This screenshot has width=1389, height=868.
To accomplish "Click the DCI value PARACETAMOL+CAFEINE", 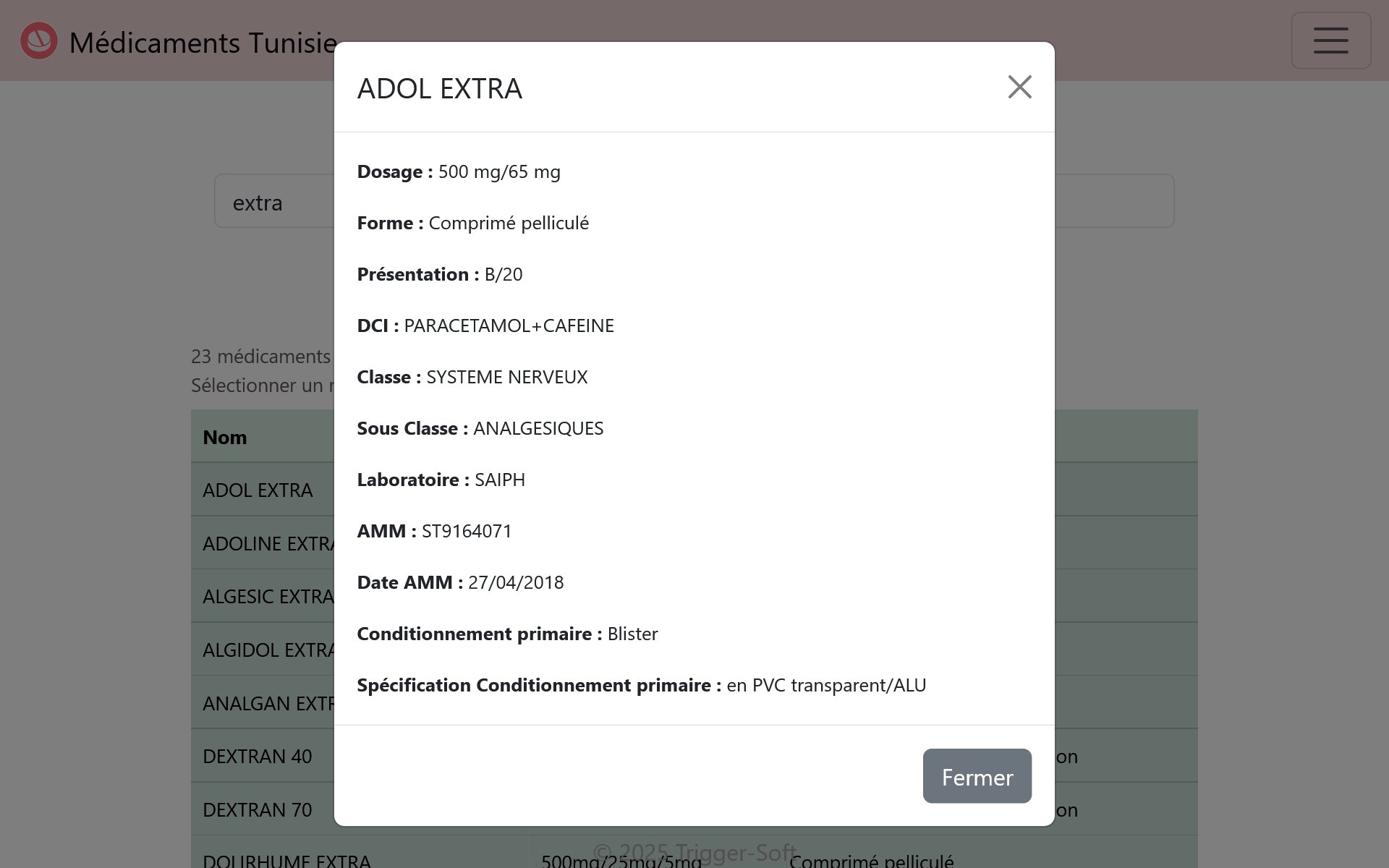I will pyautogui.click(x=509, y=325).
